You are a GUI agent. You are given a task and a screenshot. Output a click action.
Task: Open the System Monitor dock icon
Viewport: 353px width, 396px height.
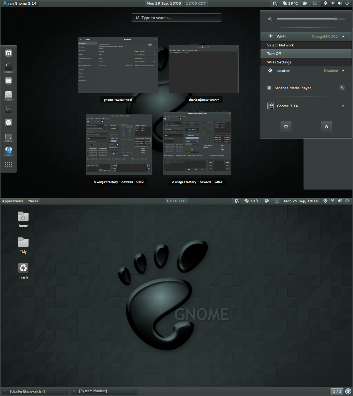[8, 109]
